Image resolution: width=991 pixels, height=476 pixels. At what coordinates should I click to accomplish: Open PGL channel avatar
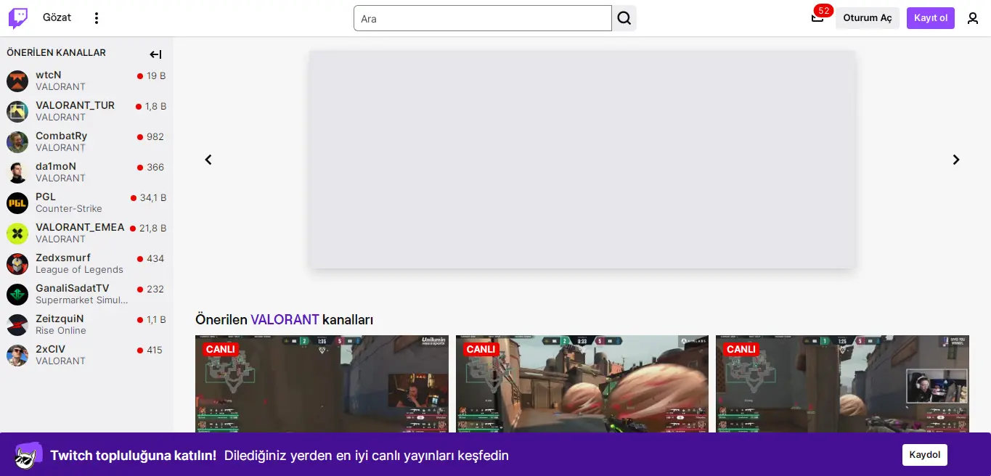click(17, 202)
